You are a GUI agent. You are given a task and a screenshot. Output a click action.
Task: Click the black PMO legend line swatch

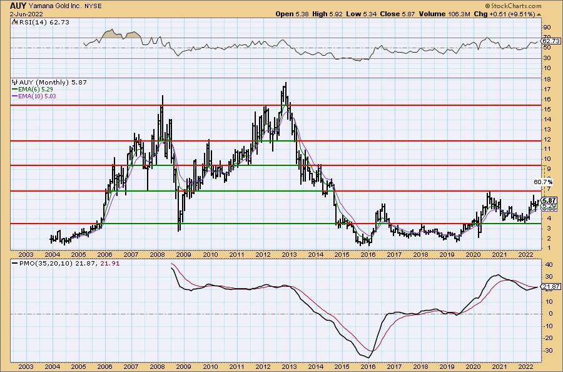point(15,264)
